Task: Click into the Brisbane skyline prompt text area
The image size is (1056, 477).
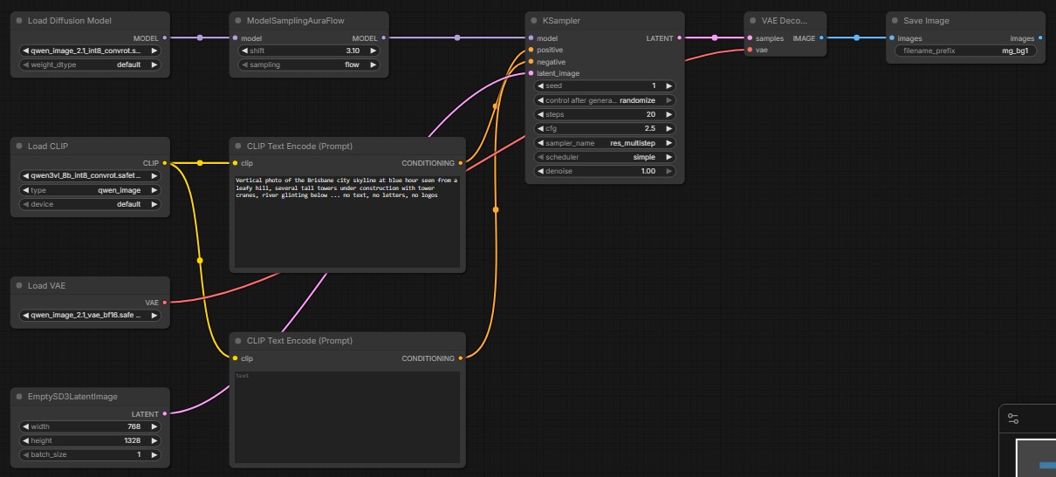Action: tap(347, 221)
